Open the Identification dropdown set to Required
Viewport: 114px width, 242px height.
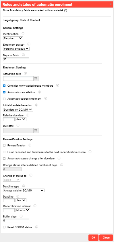pos(13,38)
